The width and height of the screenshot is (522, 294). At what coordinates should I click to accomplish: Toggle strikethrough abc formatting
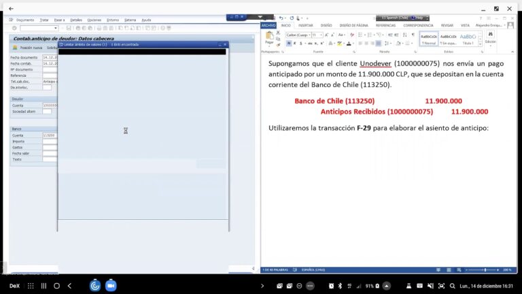tap(310, 44)
